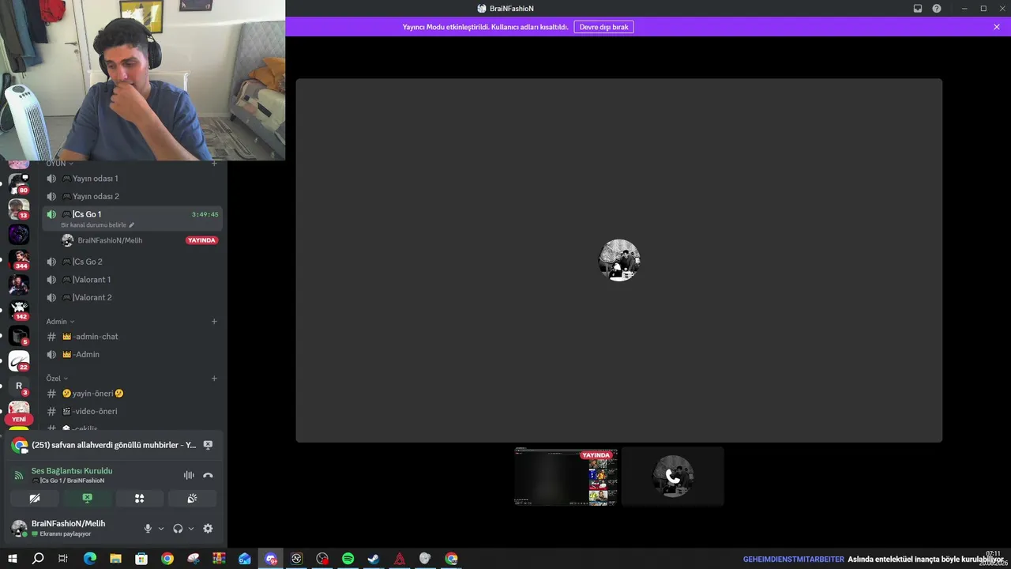Image resolution: width=1011 pixels, height=569 pixels.
Task: Open the soundboard button
Action: (x=192, y=498)
